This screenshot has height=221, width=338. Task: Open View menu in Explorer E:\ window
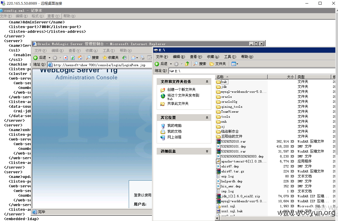(196, 57)
